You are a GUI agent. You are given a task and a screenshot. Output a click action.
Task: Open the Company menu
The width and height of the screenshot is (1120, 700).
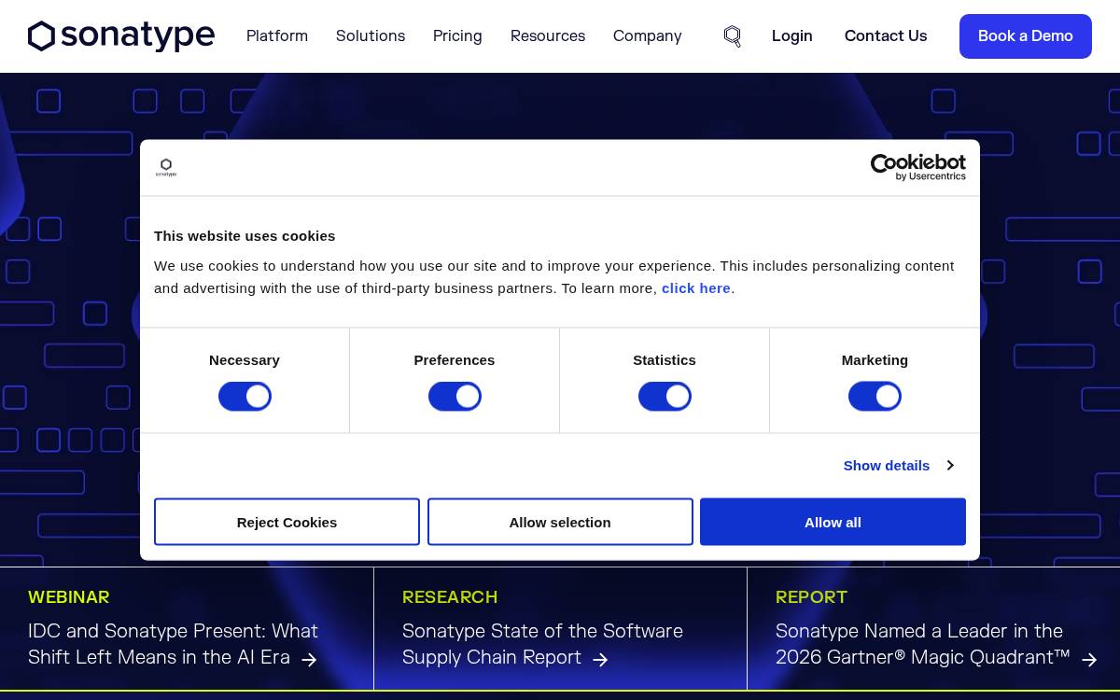[648, 35]
